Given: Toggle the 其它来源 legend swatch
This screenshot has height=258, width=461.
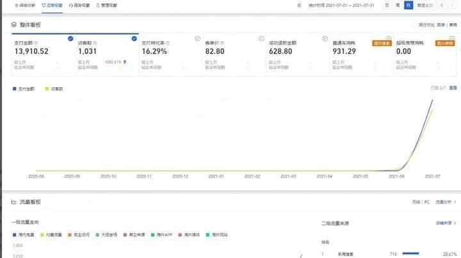Looking at the screenshot, I should pos(125,235).
